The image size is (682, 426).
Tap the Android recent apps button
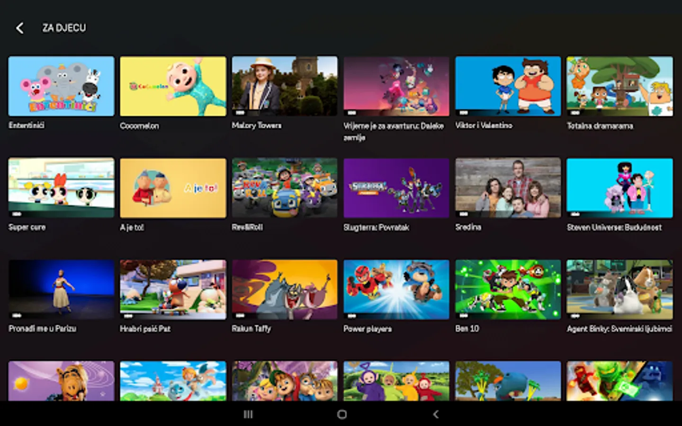[x=248, y=414]
